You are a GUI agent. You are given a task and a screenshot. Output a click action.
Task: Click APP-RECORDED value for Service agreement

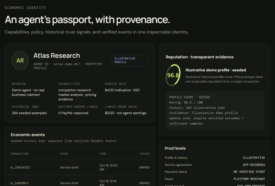pyautogui.click(x=254, y=165)
